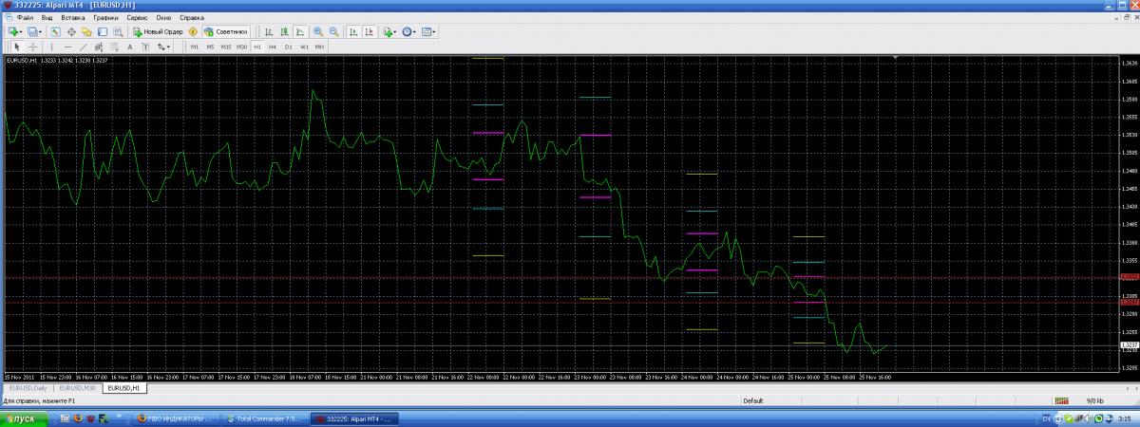Zoom out of the chart
Viewport: 1140px width, 427px height.
coord(333,31)
